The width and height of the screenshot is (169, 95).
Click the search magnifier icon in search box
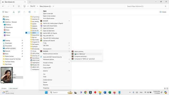[166, 6]
